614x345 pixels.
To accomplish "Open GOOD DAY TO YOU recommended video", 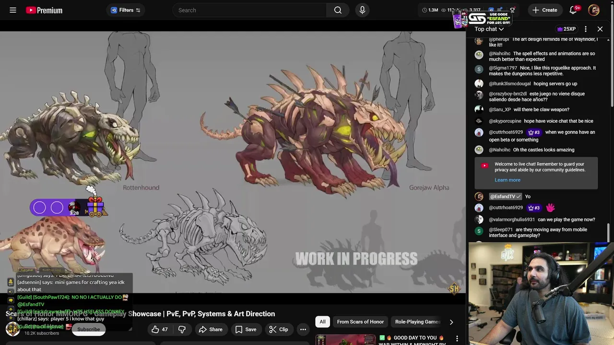I will click(x=413, y=340).
